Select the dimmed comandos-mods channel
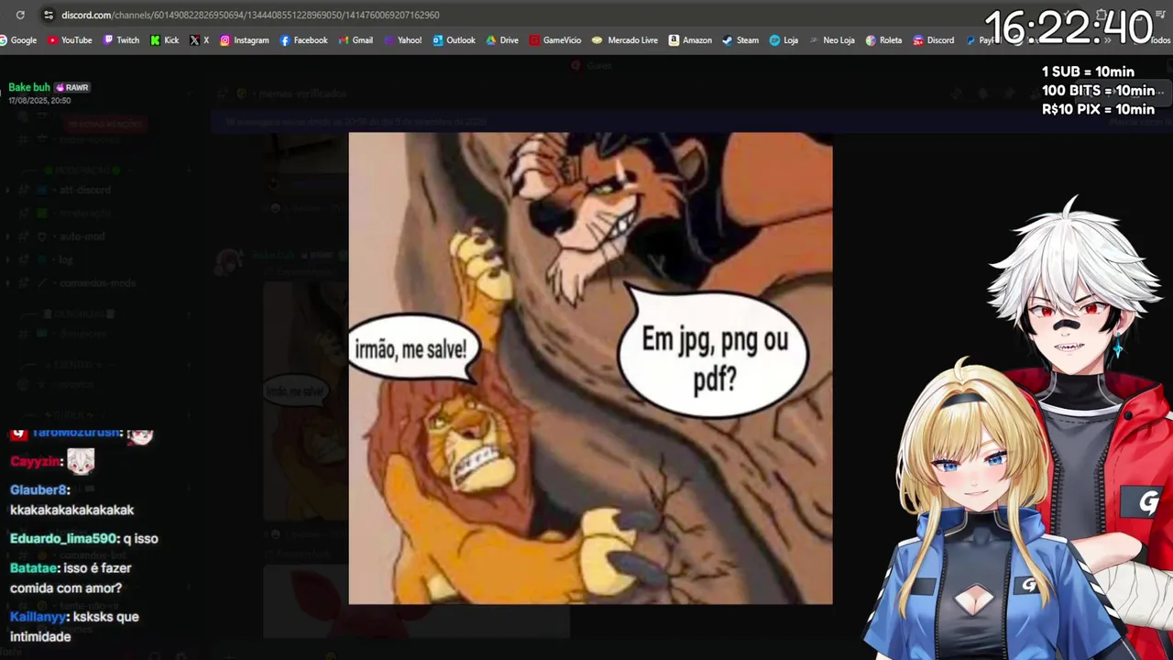Image resolution: width=1173 pixels, height=660 pixels. 97,283
